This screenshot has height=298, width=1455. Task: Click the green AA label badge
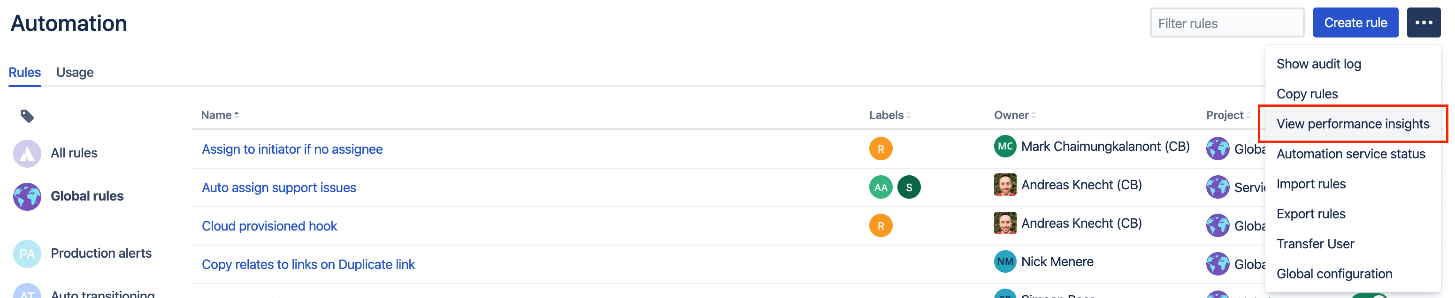[880, 187]
